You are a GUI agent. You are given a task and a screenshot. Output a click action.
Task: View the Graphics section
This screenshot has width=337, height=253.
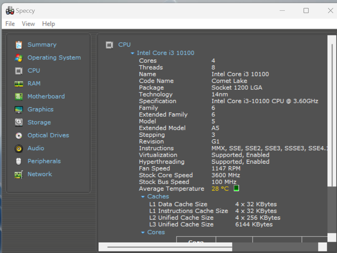click(41, 109)
